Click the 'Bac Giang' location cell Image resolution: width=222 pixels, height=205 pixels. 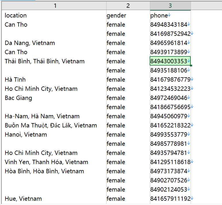point(54,98)
